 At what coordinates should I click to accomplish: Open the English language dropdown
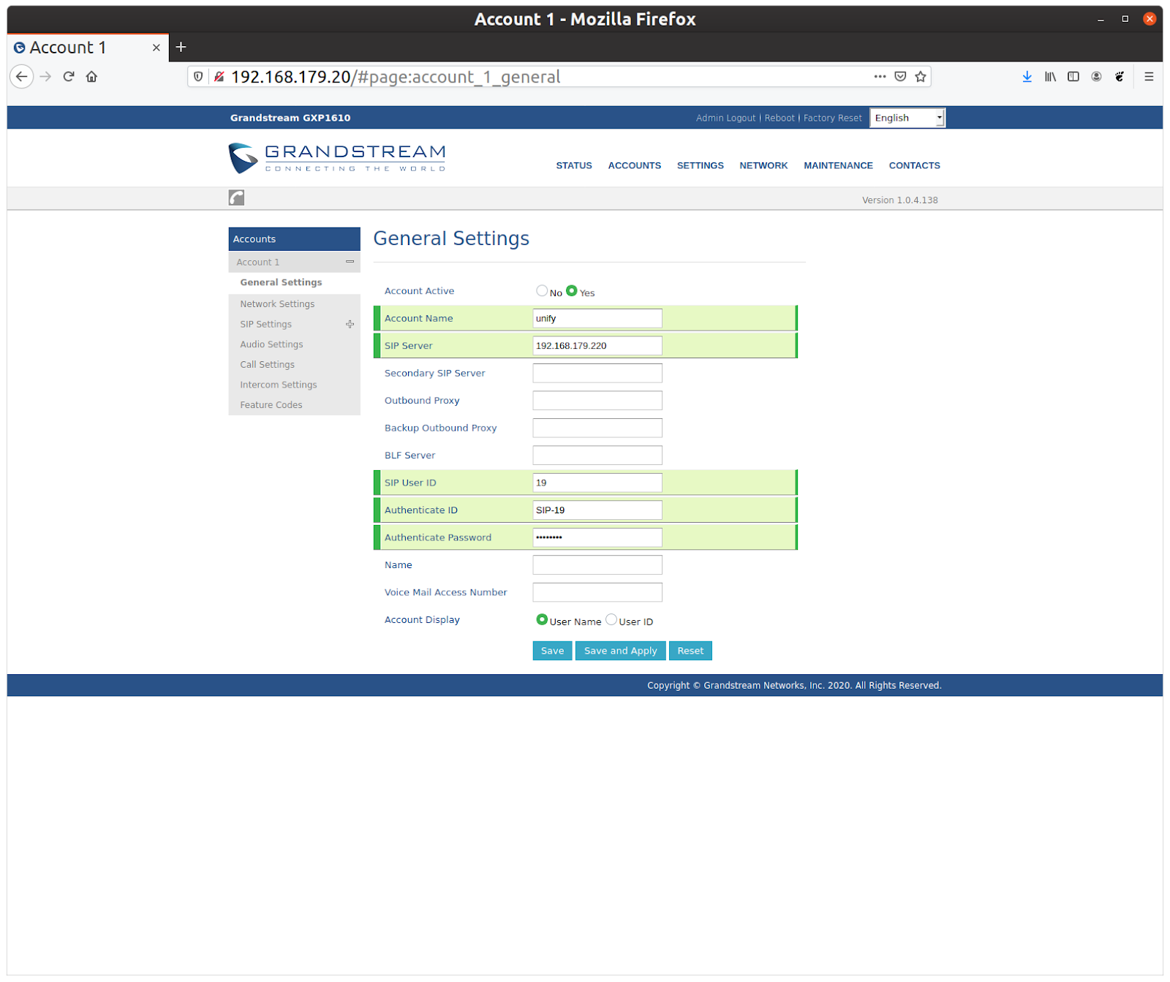[x=907, y=118]
